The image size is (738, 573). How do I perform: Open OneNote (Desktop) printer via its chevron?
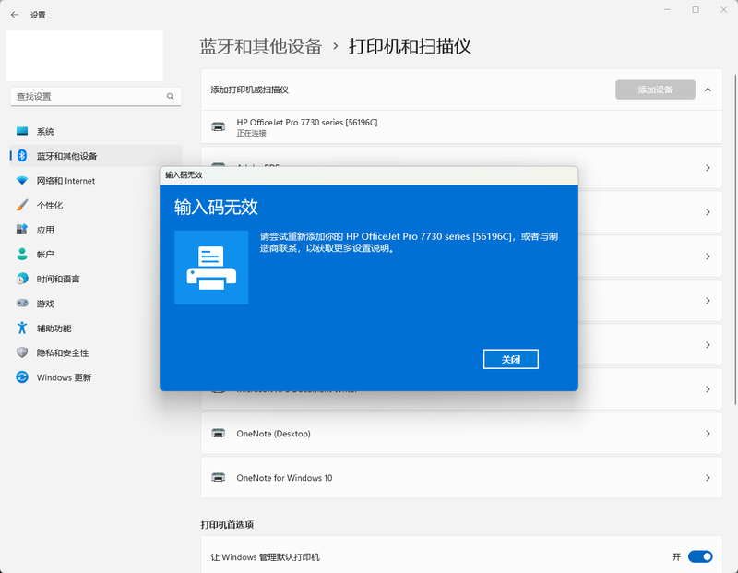(x=708, y=434)
